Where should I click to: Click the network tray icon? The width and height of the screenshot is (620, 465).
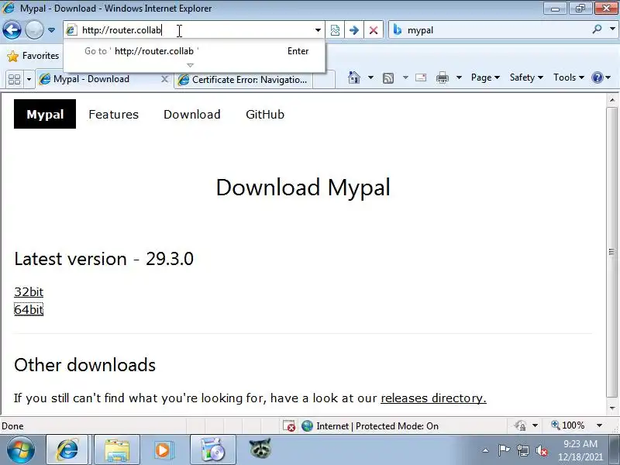pyautogui.click(x=522, y=450)
